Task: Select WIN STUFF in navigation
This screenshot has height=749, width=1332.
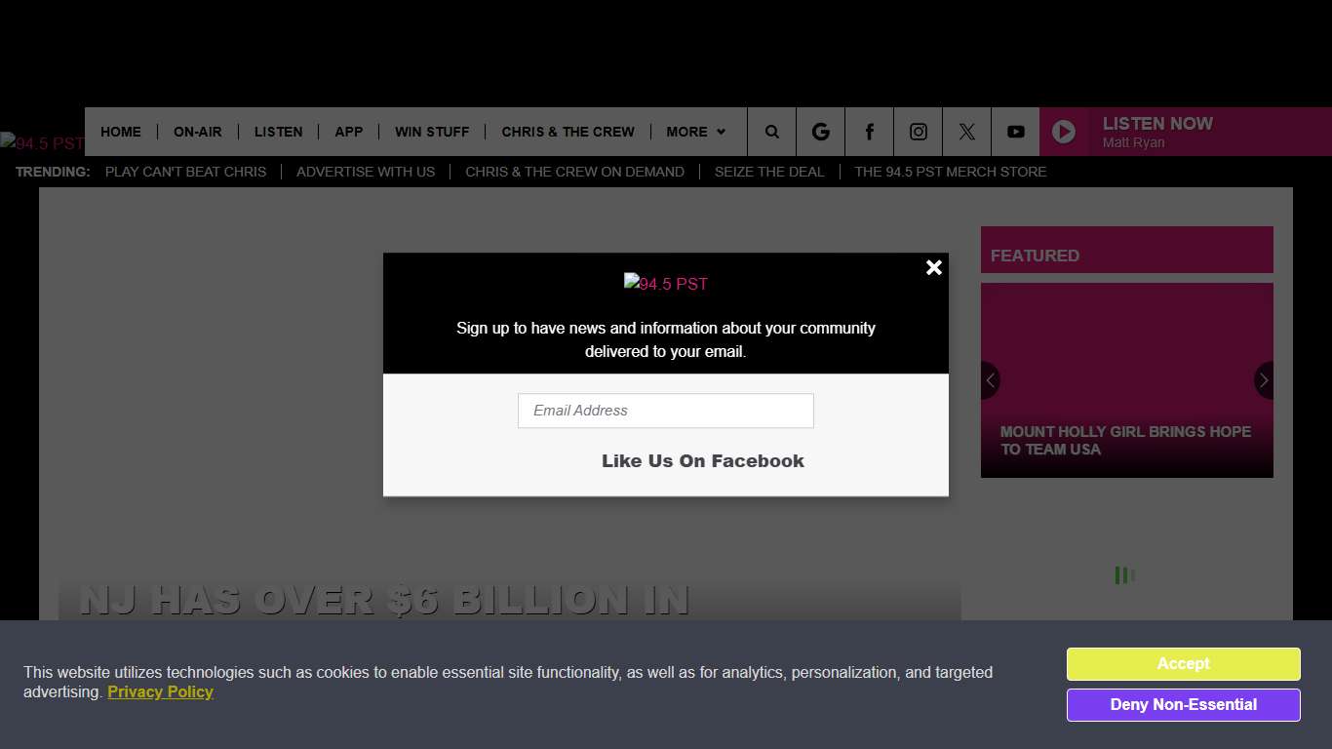Action: point(432,132)
